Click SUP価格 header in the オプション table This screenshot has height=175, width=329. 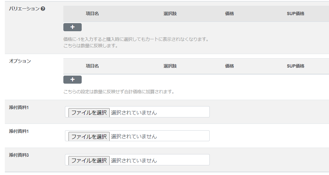click(296, 66)
